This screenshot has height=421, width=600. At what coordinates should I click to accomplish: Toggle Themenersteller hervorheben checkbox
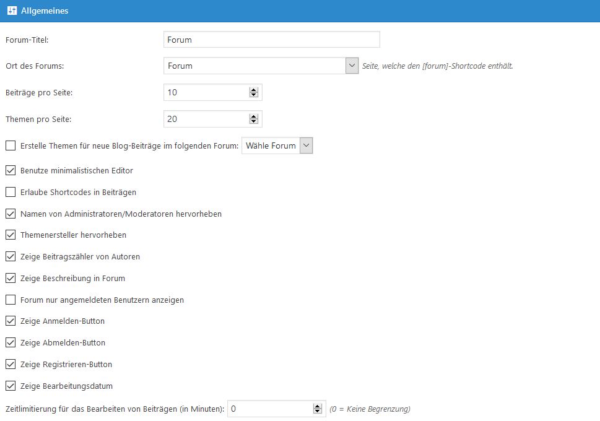click(x=11, y=235)
